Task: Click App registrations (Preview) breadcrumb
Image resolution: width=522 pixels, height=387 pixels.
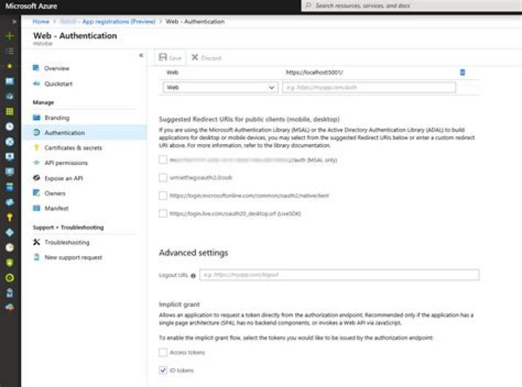Action: [x=118, y=22]
